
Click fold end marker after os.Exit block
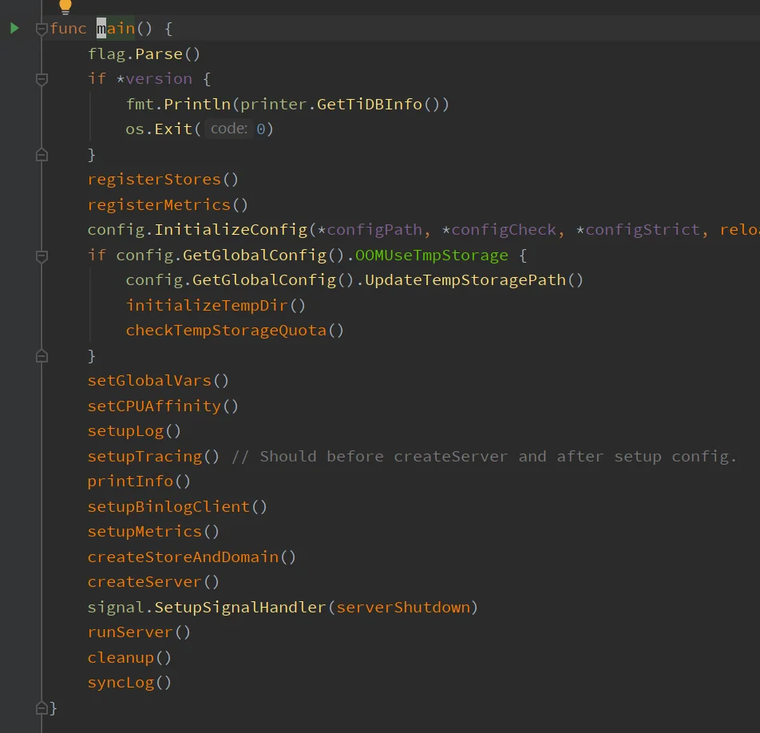pos(42,154)
